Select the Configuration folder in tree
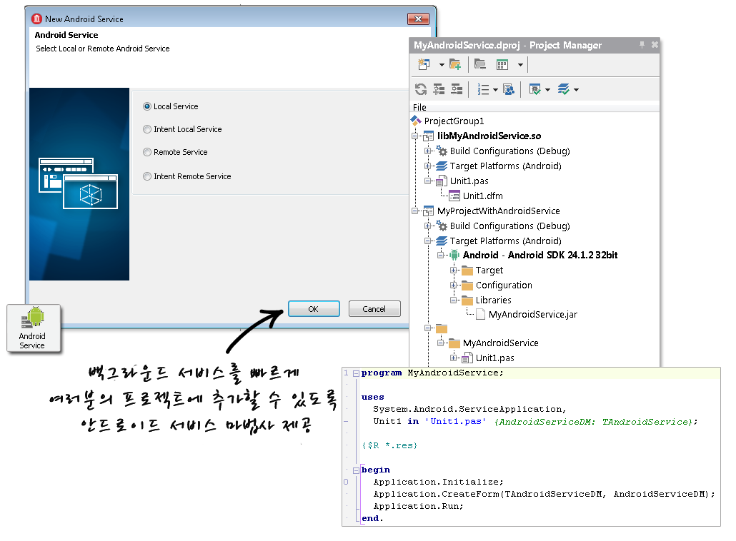Image resolution: width=736 pixels, height=541 pixels. [x=504, y=285]
